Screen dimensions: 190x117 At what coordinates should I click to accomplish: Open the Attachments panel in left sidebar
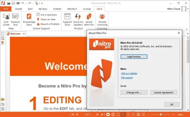tap(3, 104)
